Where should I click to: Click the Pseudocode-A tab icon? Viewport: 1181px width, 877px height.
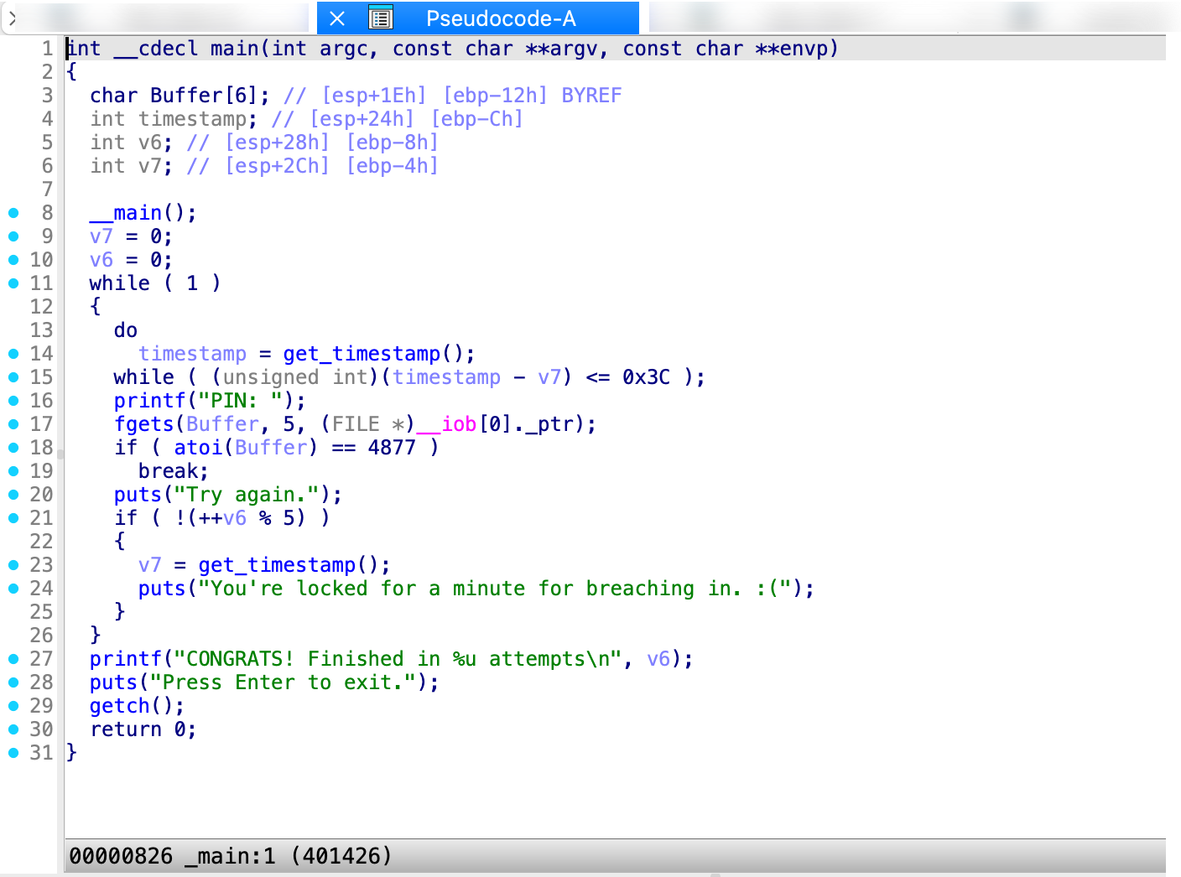pyautogui.click(x=381, y=18)
